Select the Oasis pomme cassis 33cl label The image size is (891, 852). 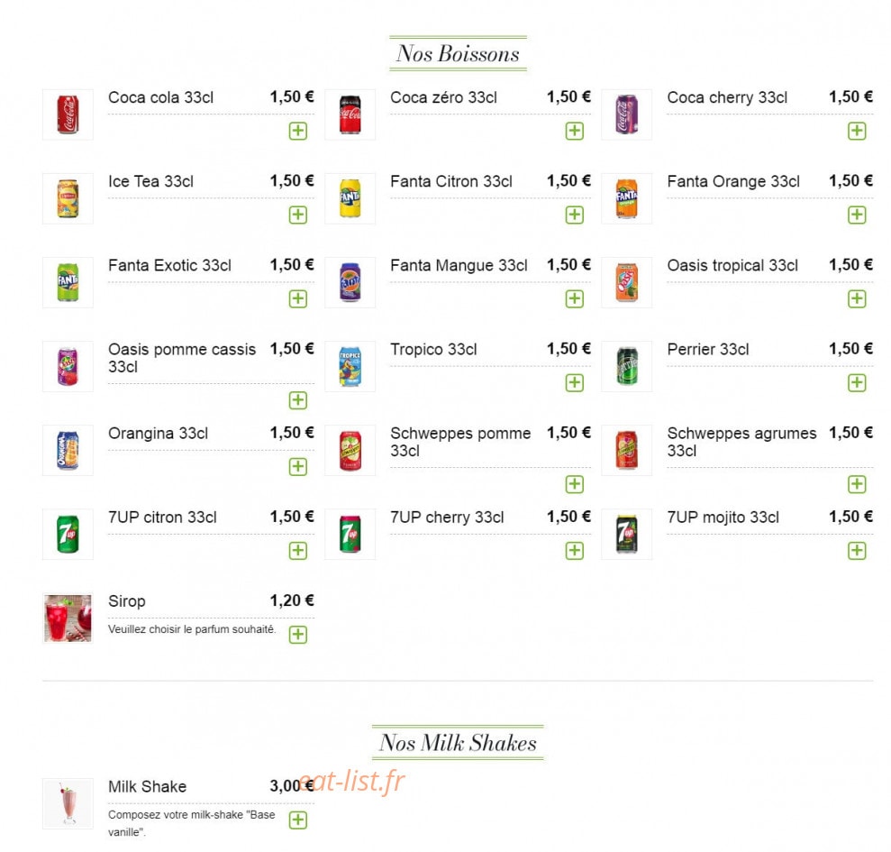coord(182,358)
